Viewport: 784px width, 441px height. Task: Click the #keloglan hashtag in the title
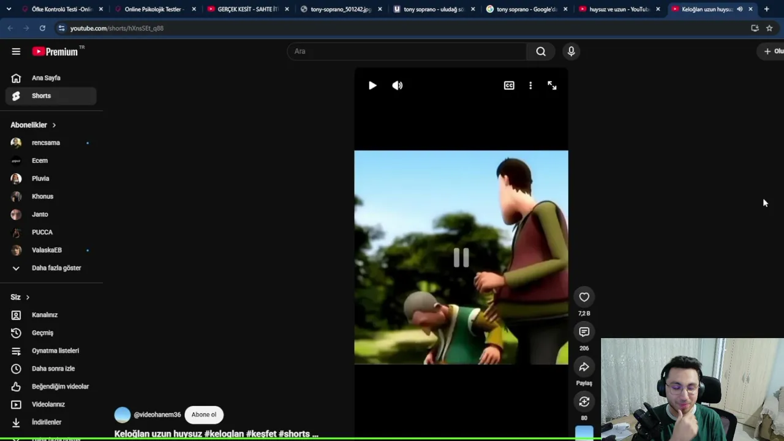point(225,434)
